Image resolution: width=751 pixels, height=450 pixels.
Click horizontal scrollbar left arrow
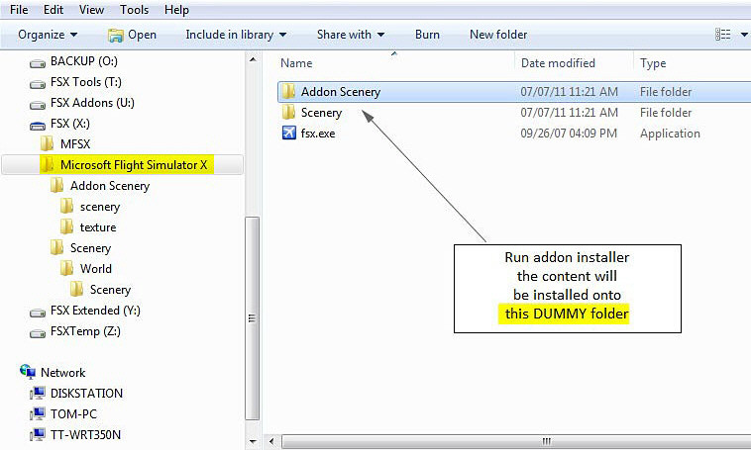(271, 441)
